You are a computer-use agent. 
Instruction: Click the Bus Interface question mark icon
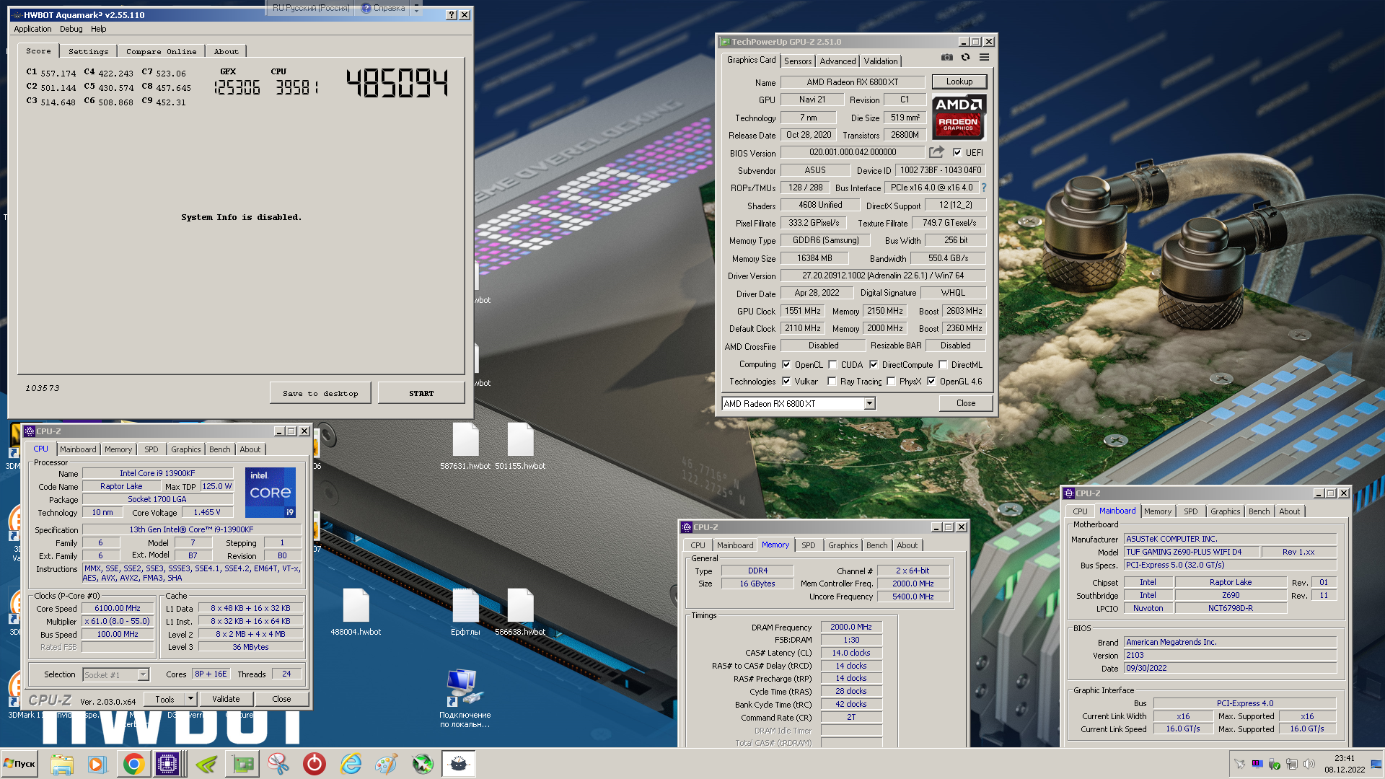click(983, 188)
